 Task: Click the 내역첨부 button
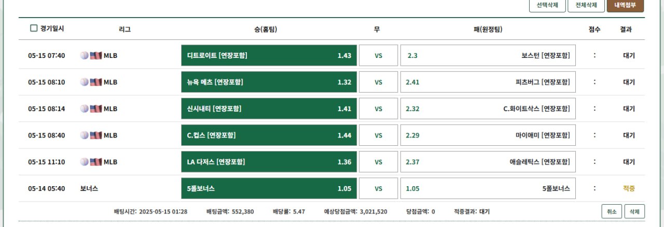625,5
